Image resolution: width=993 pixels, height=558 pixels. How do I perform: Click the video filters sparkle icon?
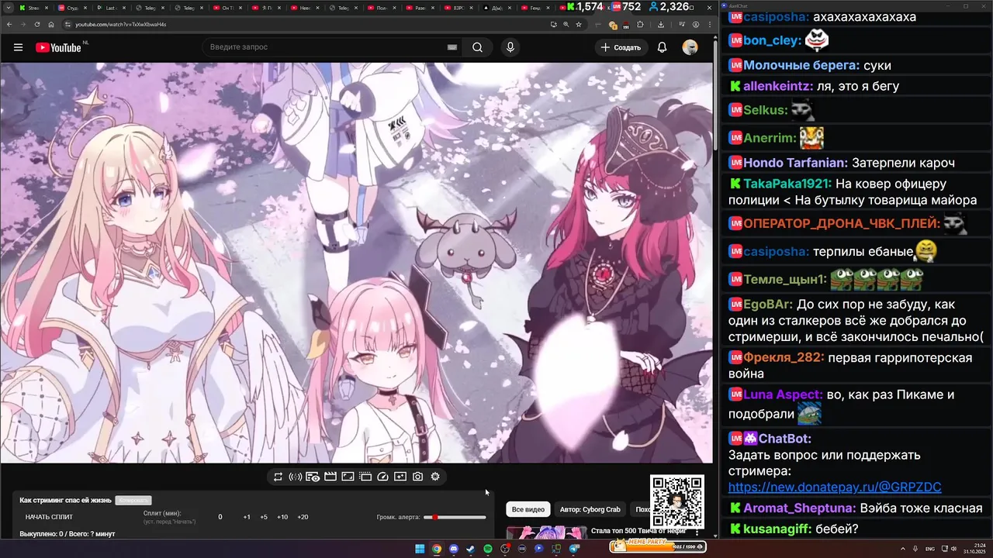(400, 477)
